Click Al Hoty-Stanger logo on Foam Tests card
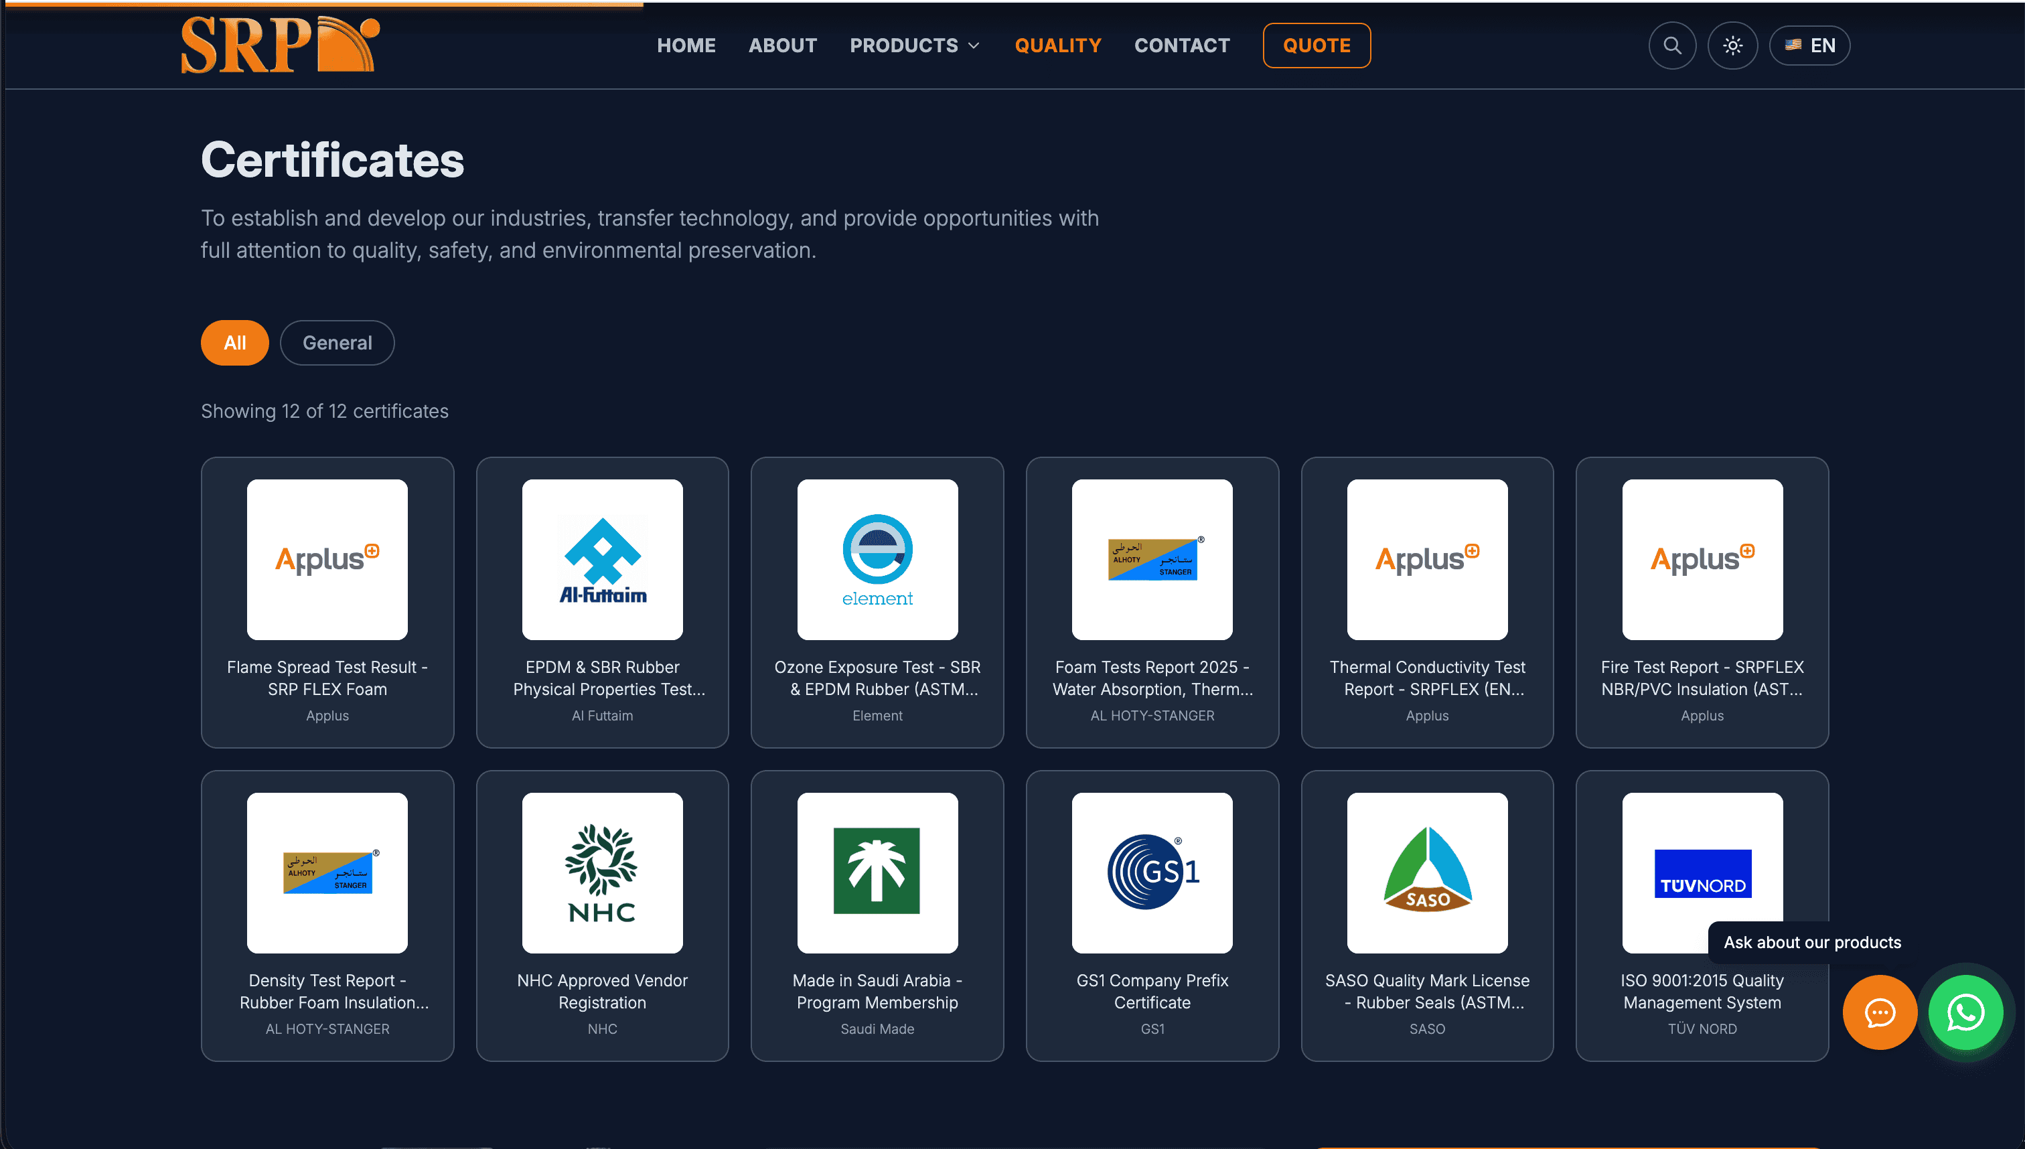This screenshot has height=1149, width=2025. click(x=1152, y=560)
